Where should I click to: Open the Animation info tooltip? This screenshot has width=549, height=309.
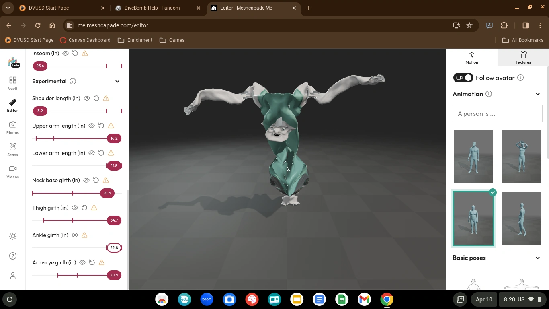pos(489,94)
